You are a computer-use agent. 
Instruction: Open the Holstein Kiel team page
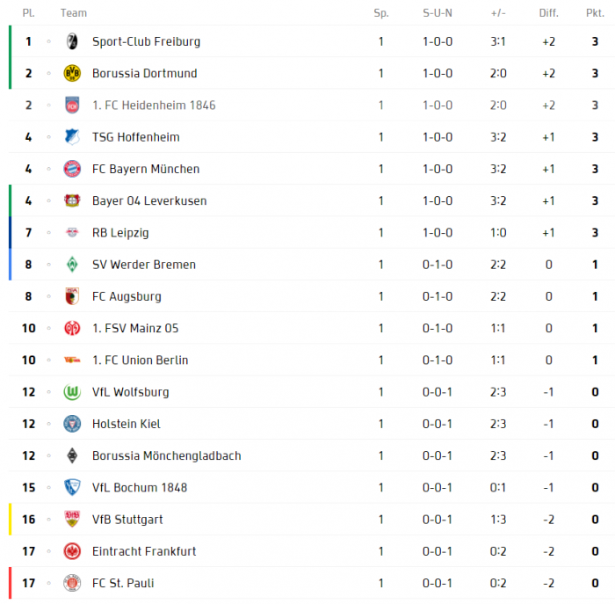tap(127, 424)
